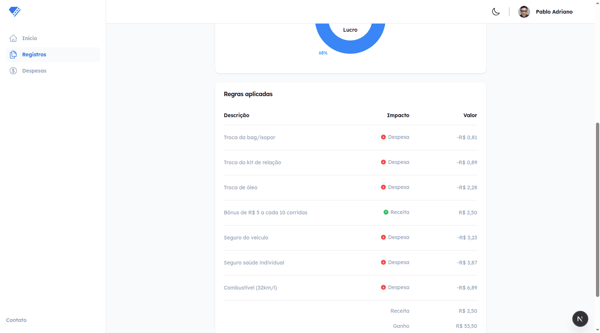Click the Despesas dollar coin icon
The width and height of the screenshot is (600, 333).
pos(13,71)
